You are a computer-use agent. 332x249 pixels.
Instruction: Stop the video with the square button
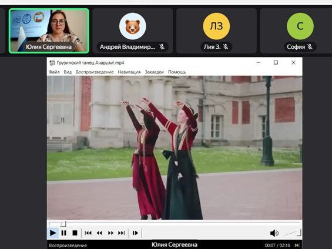(x=75, y=233)
